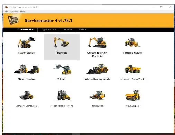
Task: Open the Backhoe Loaders machine icon
Action: (x=26, y=42)
